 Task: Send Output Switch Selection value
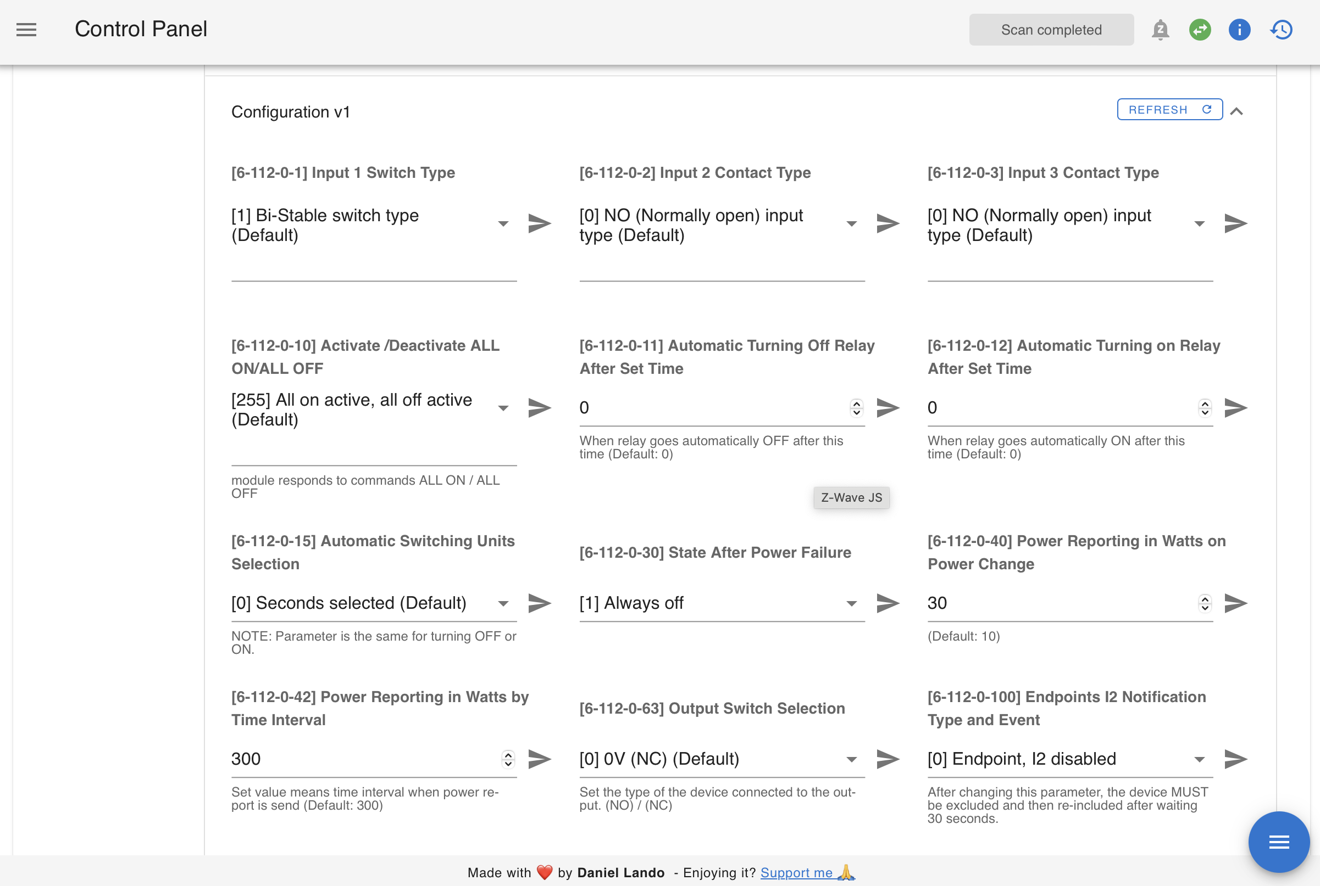(888, 759)
